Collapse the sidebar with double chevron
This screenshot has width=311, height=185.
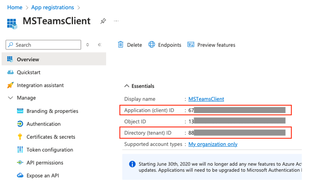(100, 45)
